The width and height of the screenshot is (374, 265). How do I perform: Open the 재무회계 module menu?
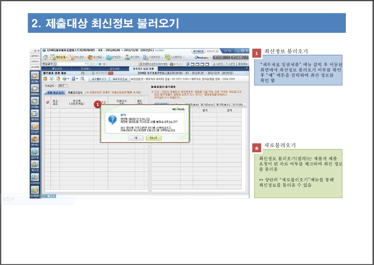(59, 57)
